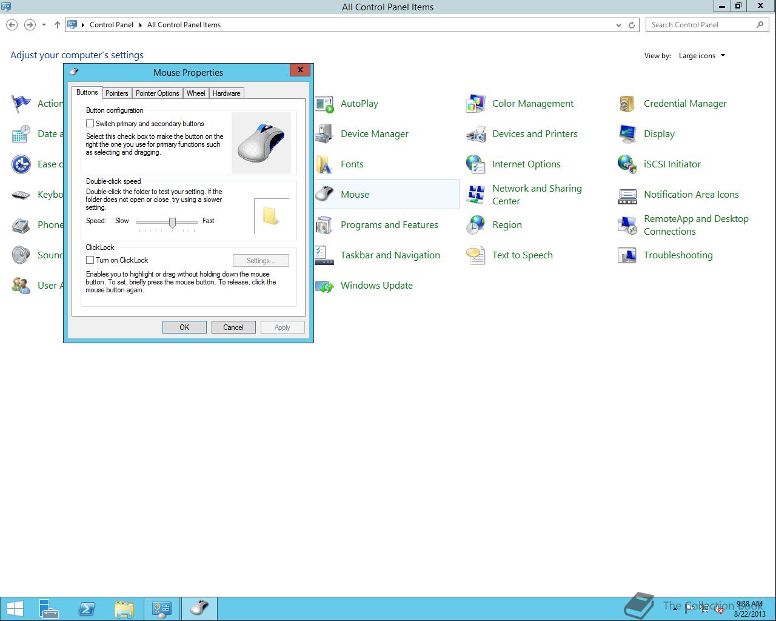Click the Control Panel breadcrumb link
The width and height of the screenshot is (776, 621).
point(112,25)
